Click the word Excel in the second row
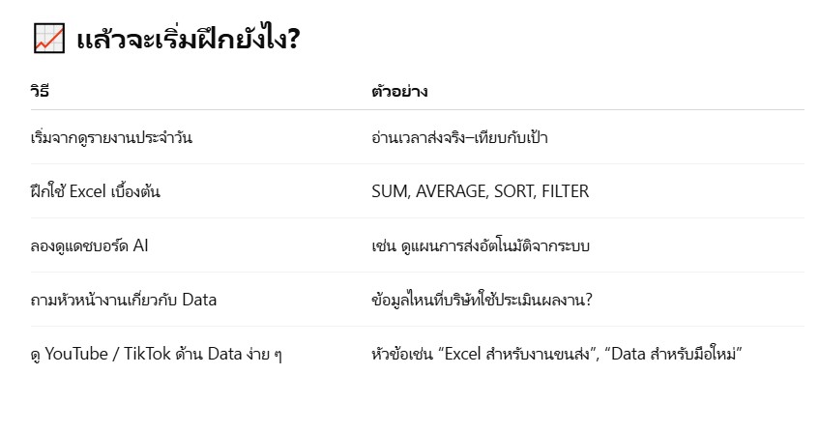Image resolution: width=819 pixels, height=432 pixels. 88,191
